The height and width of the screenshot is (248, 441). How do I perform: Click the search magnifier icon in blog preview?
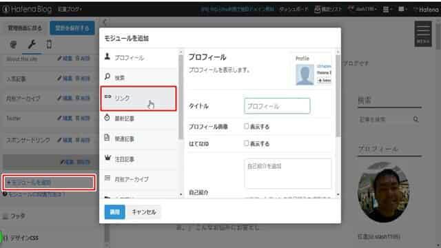[416, 119]
